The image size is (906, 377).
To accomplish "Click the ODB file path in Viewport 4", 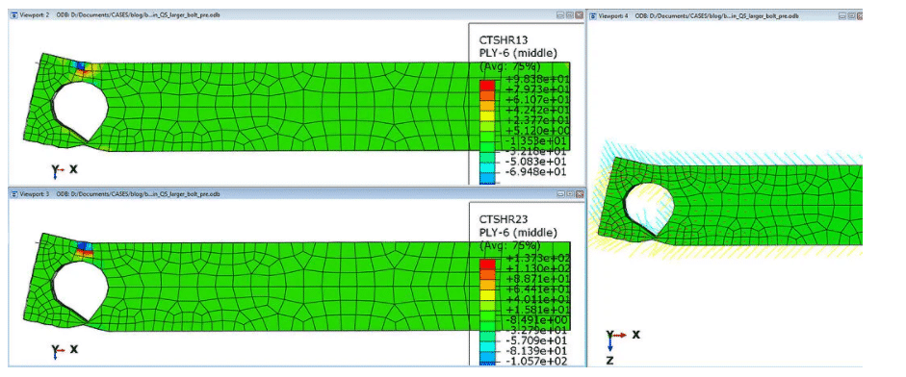I will pyautogui.click(x=716, y=16).
